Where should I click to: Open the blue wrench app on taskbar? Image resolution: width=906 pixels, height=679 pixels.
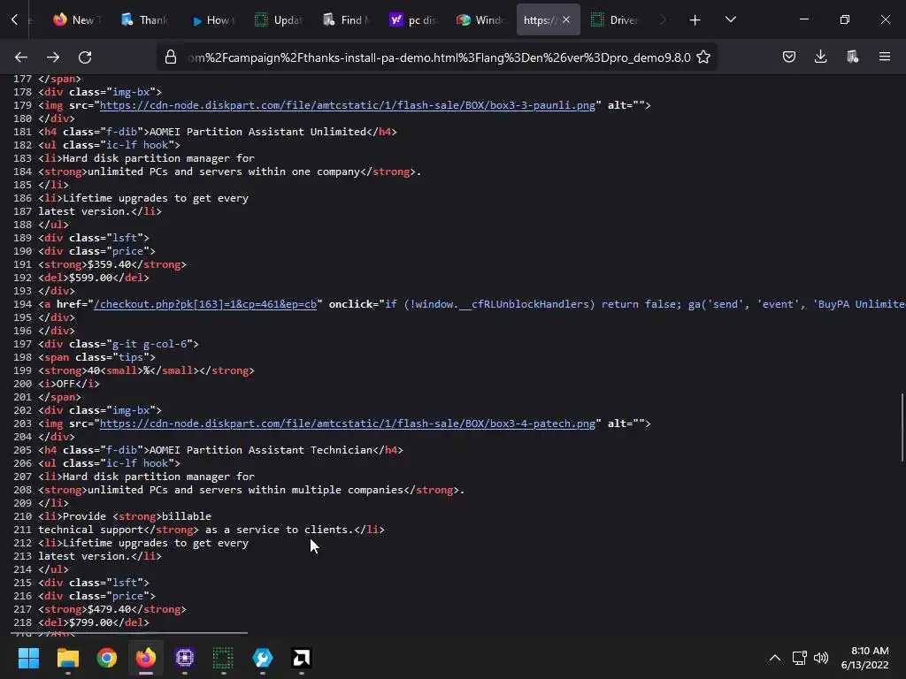point(262,658)
